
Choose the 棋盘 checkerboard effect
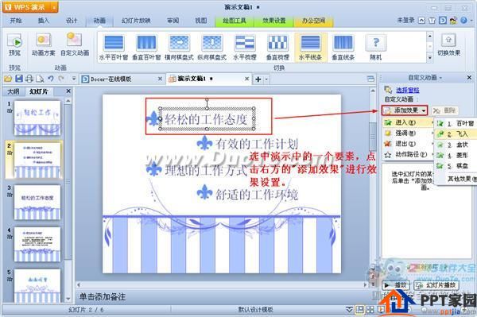pyautogui.click(x=456, y=166)
